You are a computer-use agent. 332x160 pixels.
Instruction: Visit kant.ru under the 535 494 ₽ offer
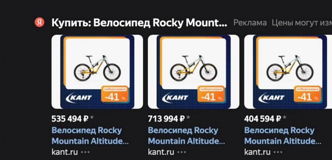click(x=65, y=152)
